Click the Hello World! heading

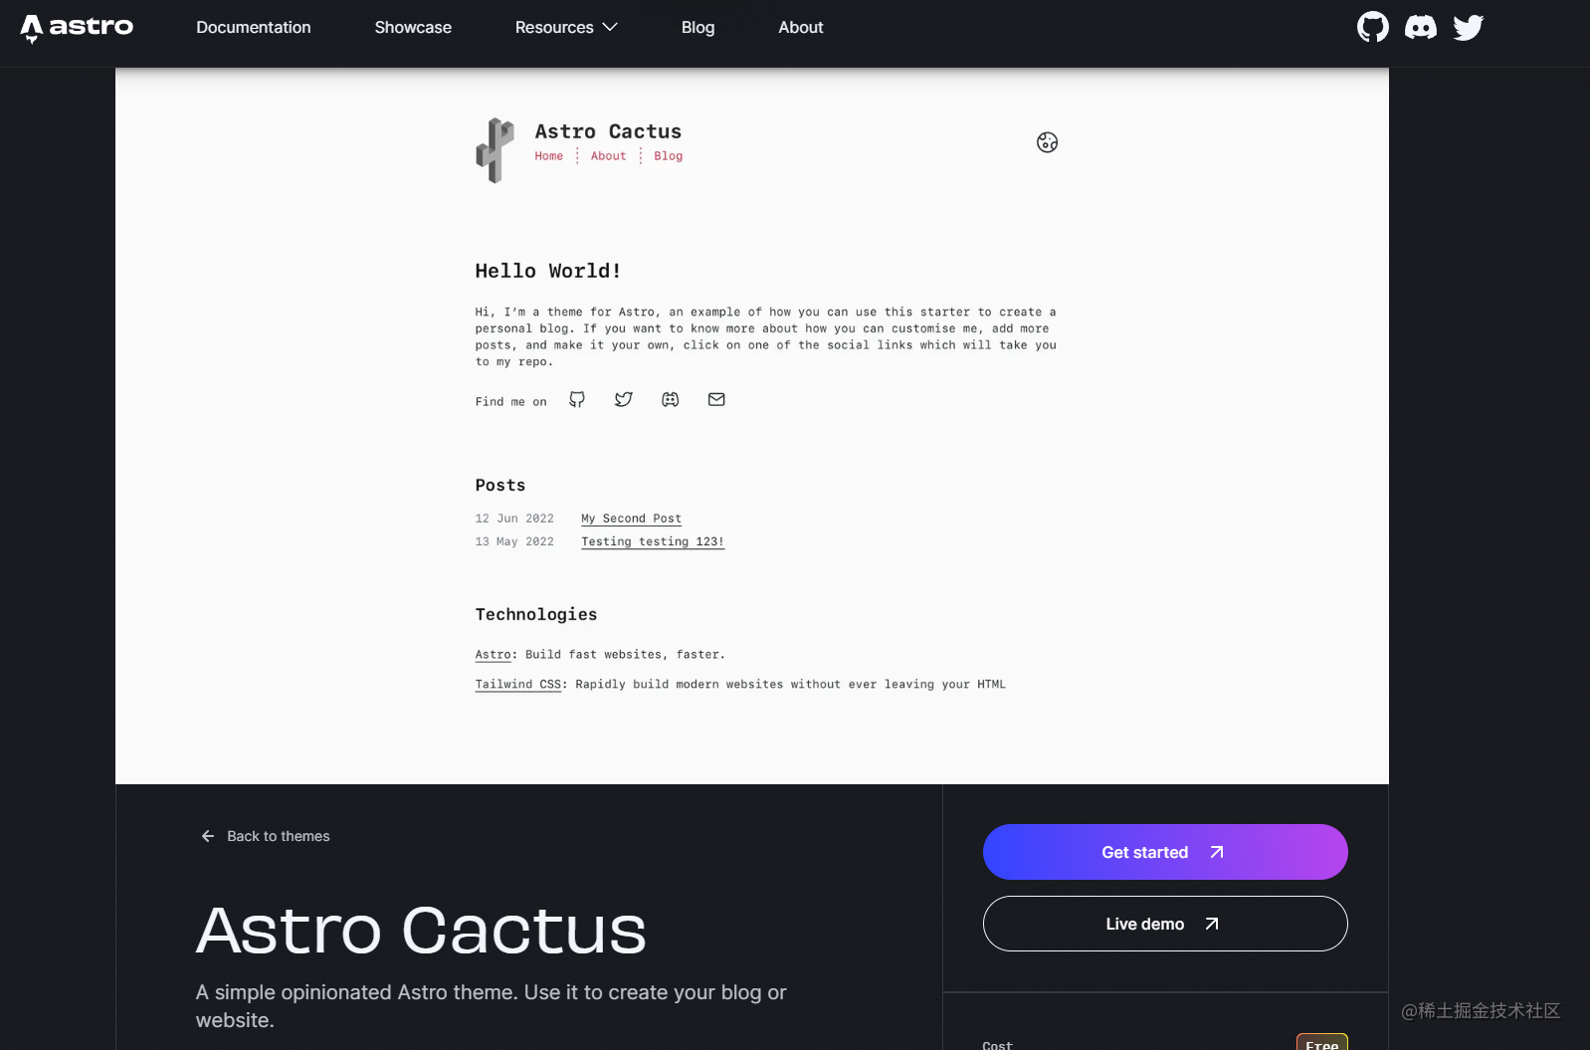[x=548, y=271]
